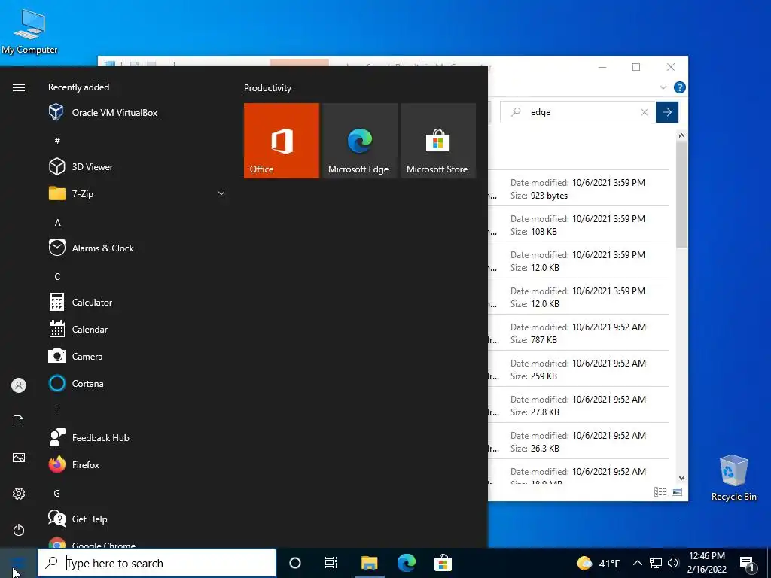Launch Calculator from the app list

[x=81, y=303]
